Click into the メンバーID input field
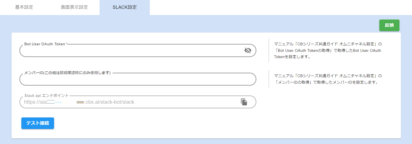This screenshot has width=412, height=144. coord(137,80)
